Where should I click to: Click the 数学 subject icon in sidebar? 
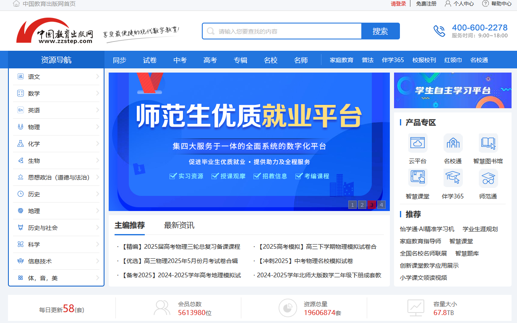point(20,94)
